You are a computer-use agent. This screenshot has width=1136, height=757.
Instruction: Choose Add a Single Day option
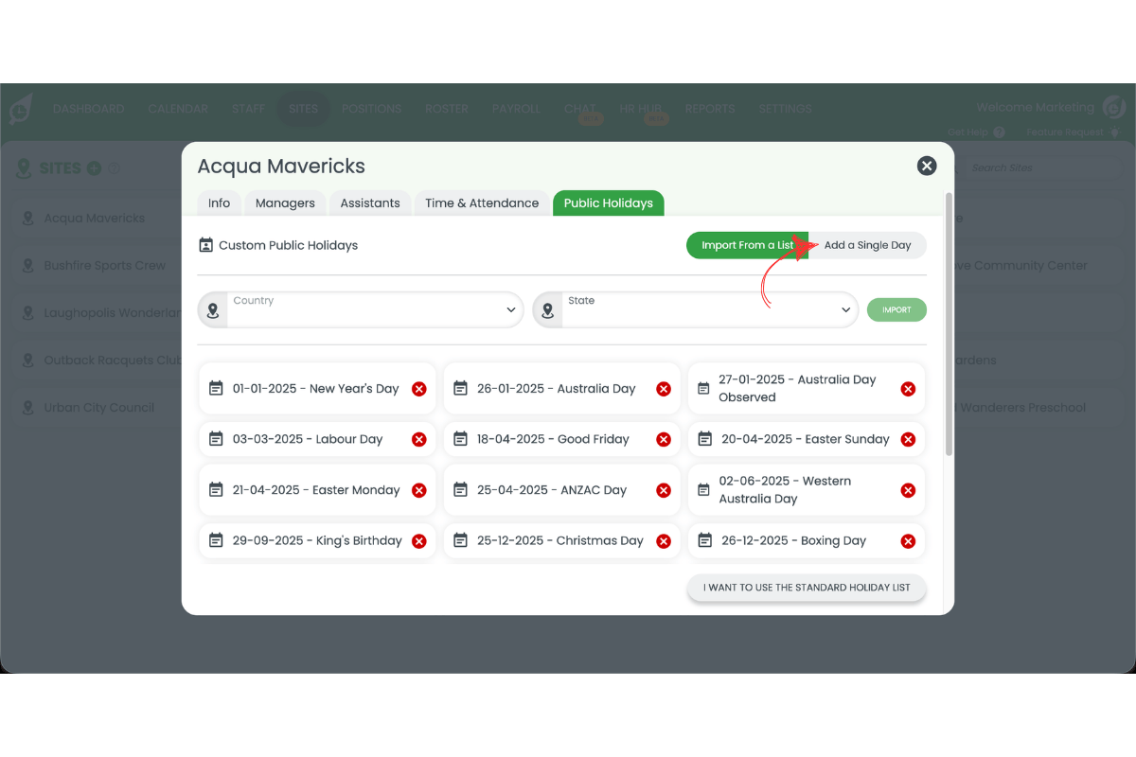867,245
